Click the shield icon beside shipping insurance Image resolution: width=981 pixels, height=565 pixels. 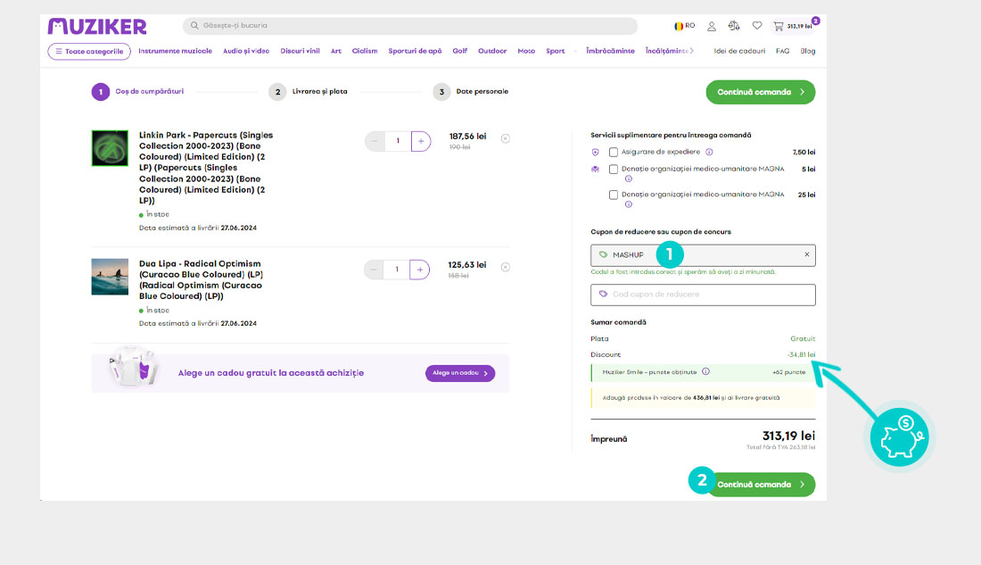[x=596, y=153]
